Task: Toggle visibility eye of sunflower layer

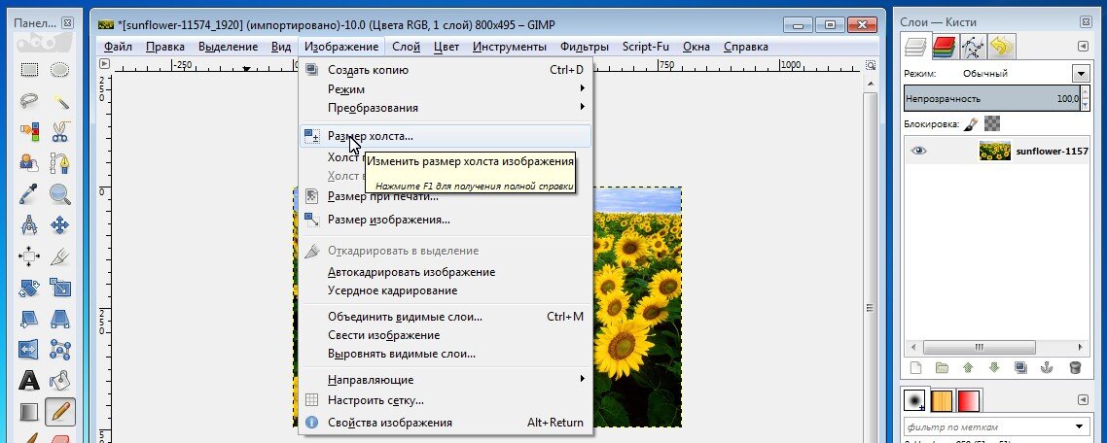Action: [918, 151]
